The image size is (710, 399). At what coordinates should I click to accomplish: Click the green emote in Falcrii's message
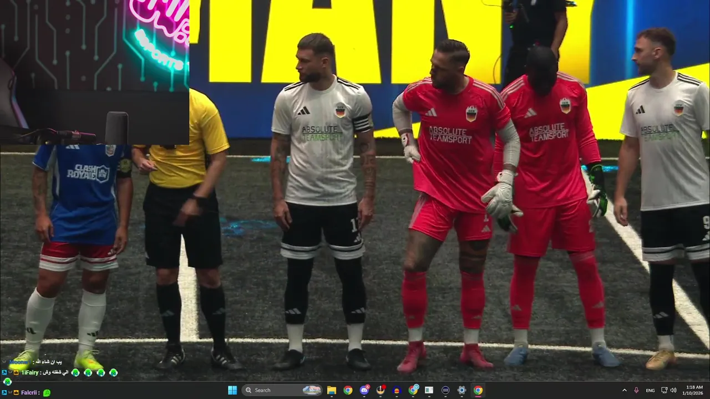47,393
